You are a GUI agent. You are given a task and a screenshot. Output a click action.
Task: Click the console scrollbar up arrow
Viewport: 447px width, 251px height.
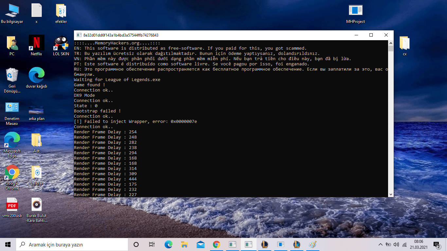point(391,42)
